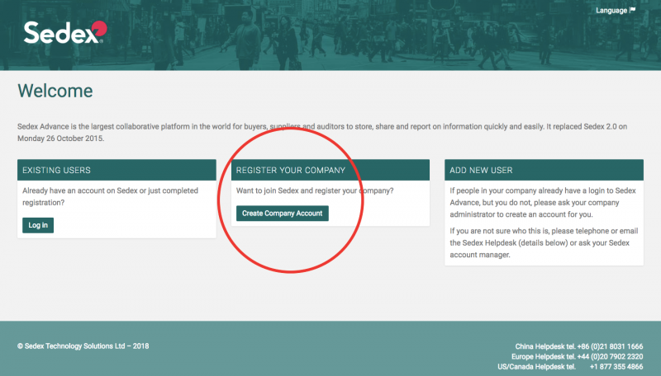
Task: Click the Sedex Technology Solutions copyright text
Action: click(83, 346)
